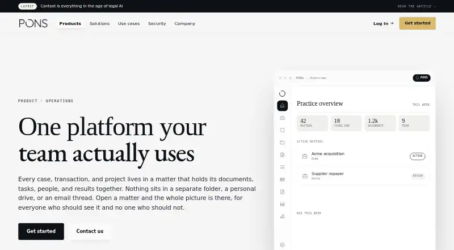Open the Solutions menu
This screenshot has width=454, height=250.
click(99, 23)
